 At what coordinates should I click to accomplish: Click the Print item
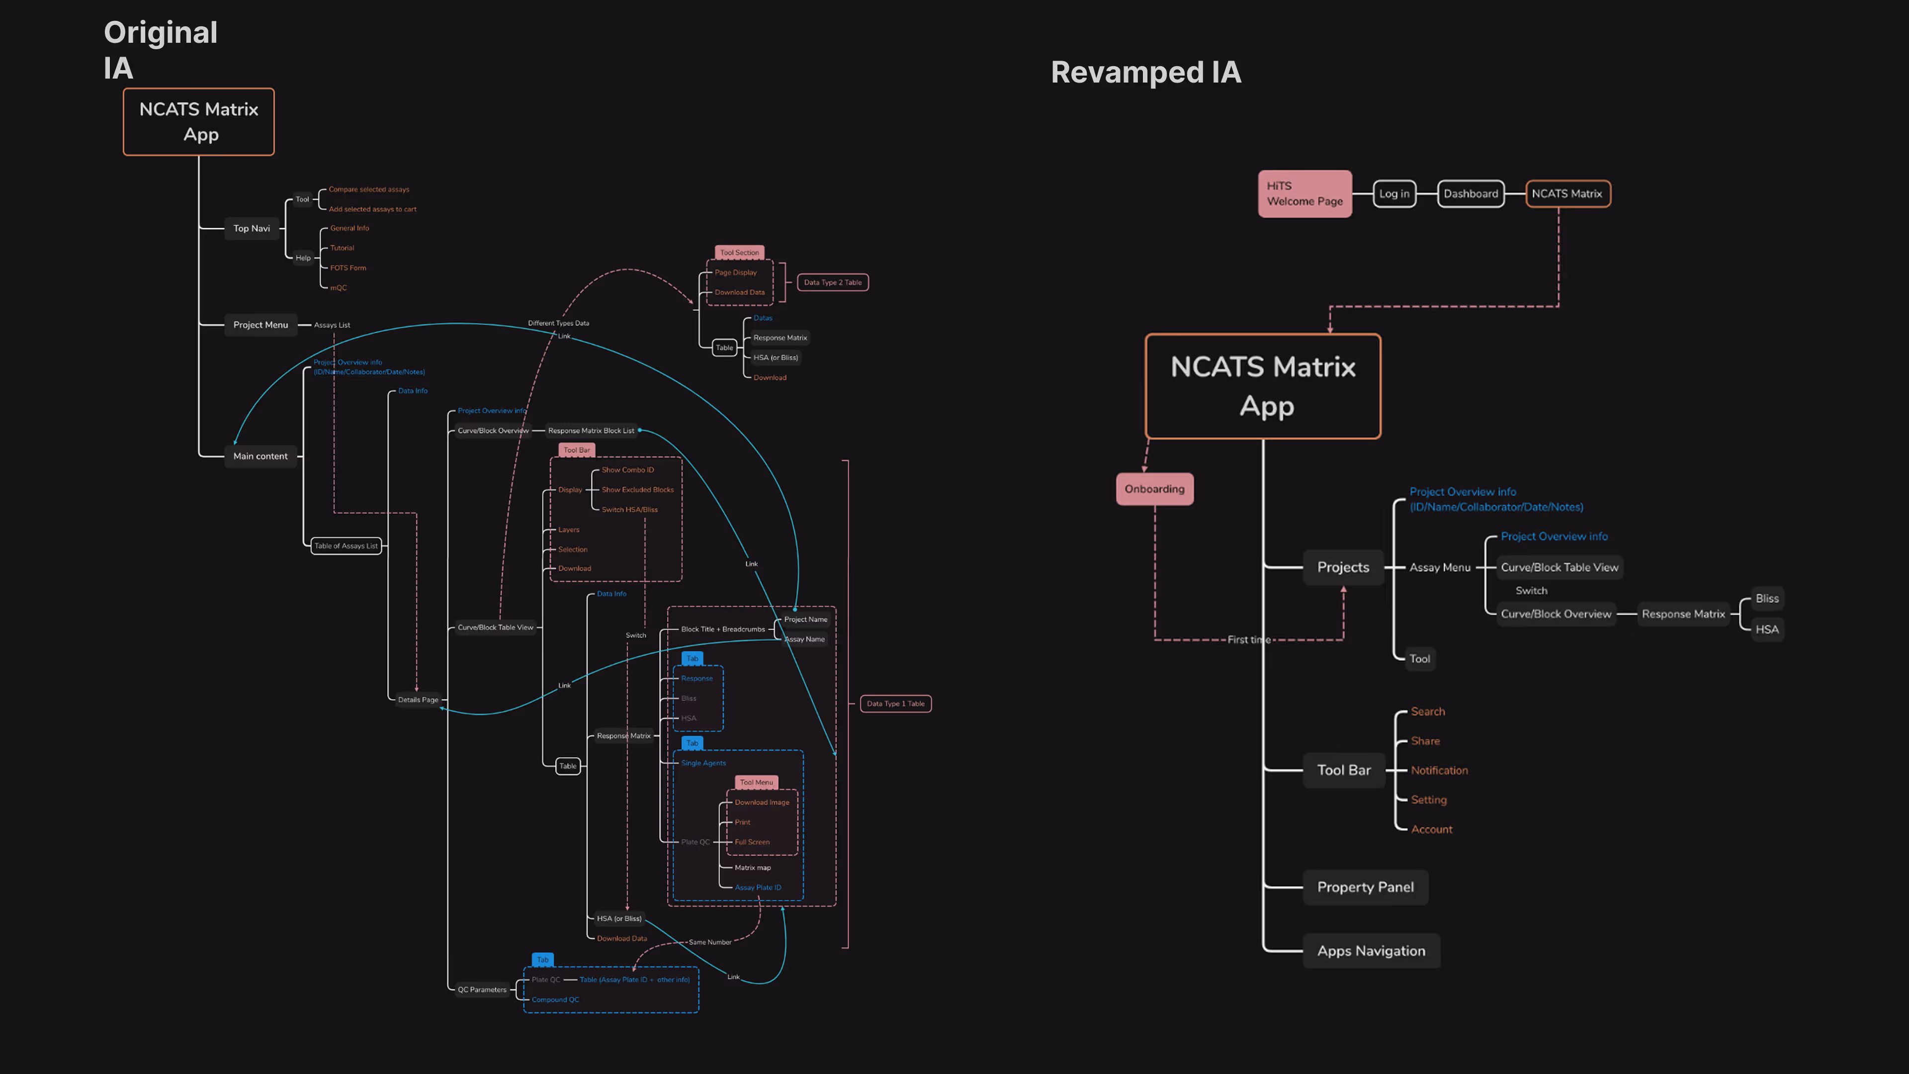click(x=742, y=823)
